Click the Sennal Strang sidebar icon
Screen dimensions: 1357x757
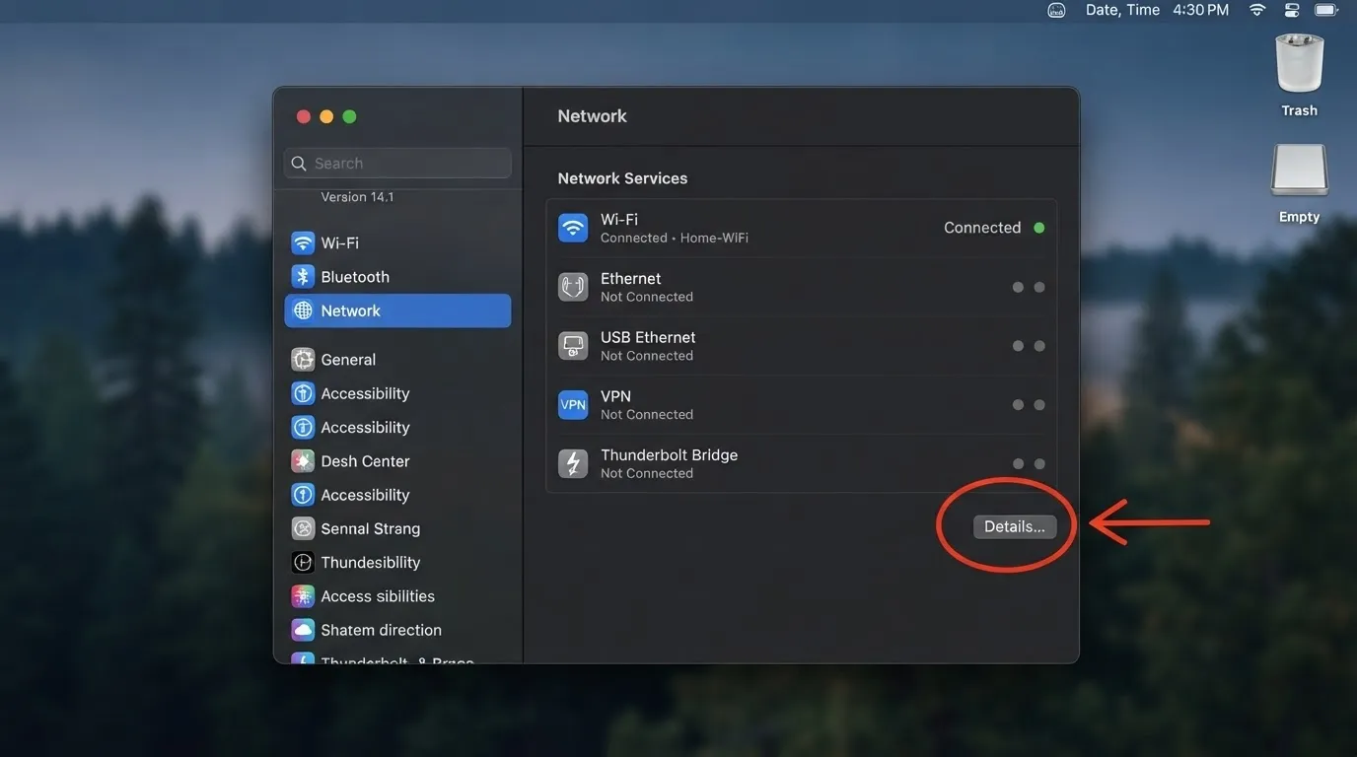tap(303, 528)
